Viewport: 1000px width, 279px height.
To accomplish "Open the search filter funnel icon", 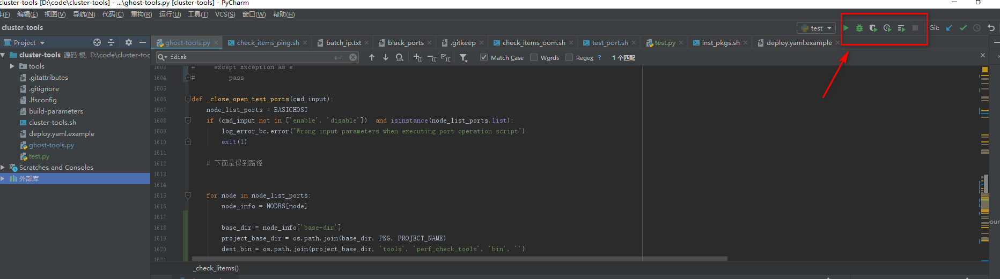I will pyautogui.click(x=464, y=57).
